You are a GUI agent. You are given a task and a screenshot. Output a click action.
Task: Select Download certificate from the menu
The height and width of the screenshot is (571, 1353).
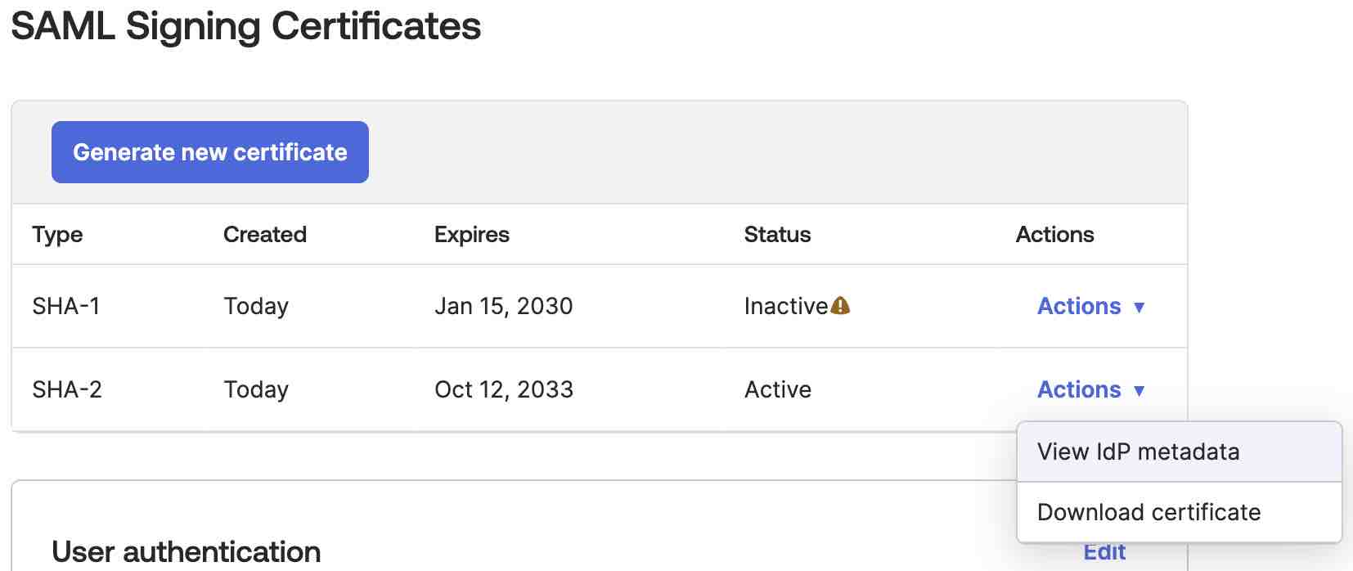1149,511
